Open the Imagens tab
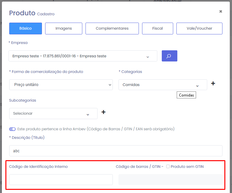The height and width of the screenshot is (193, 232). 64,28
